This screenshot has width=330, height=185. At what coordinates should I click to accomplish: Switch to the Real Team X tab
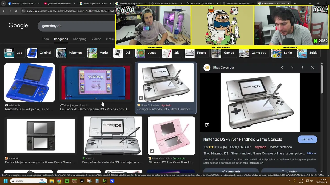pos(202,4)
